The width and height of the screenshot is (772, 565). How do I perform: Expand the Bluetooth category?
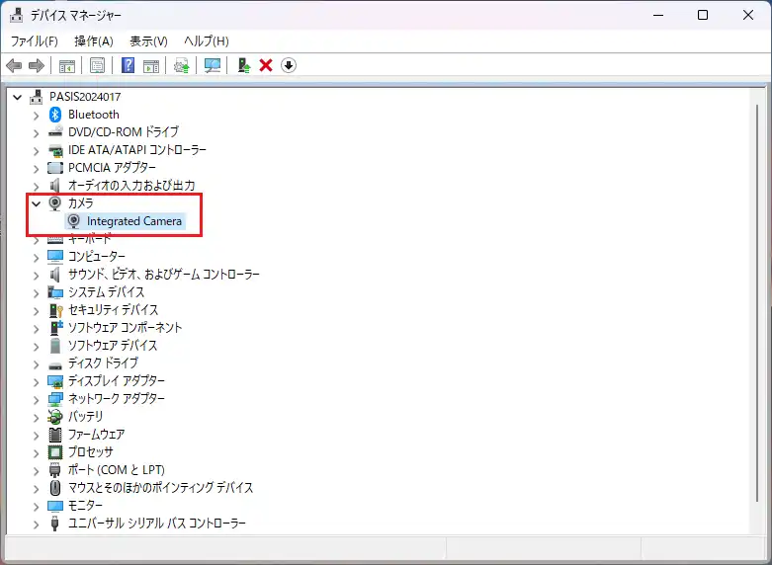coord(36,116)
